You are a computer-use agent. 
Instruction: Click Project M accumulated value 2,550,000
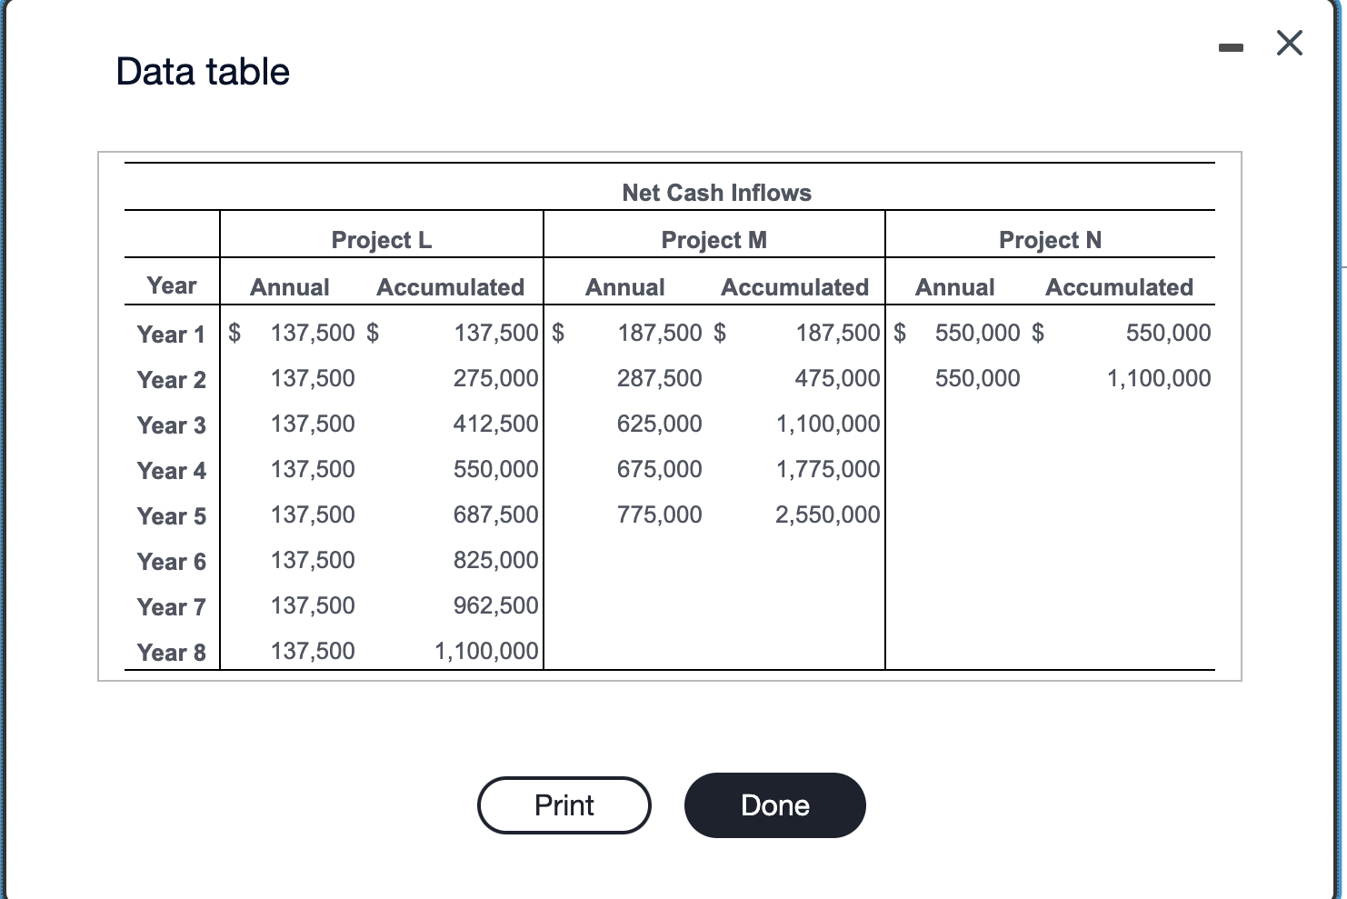827,514
